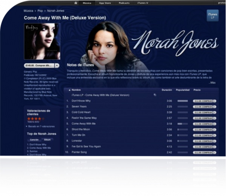Go to iTunes Store home icon
Screen dimensions: 226x196
[x=76, y=3]
